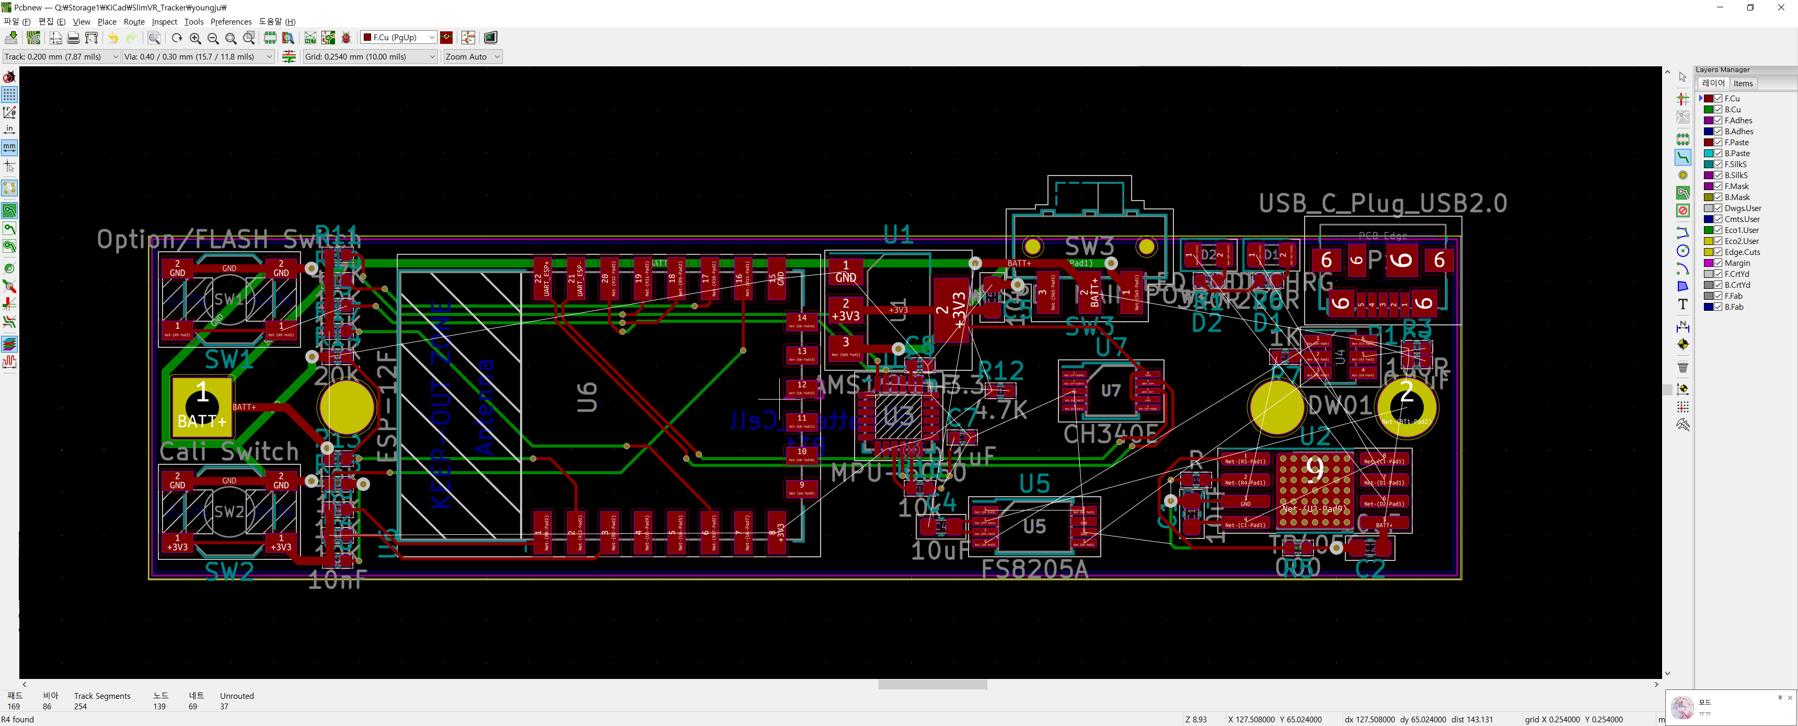
Task: Select the Add vias tool
Action: tap(1683, 175)
